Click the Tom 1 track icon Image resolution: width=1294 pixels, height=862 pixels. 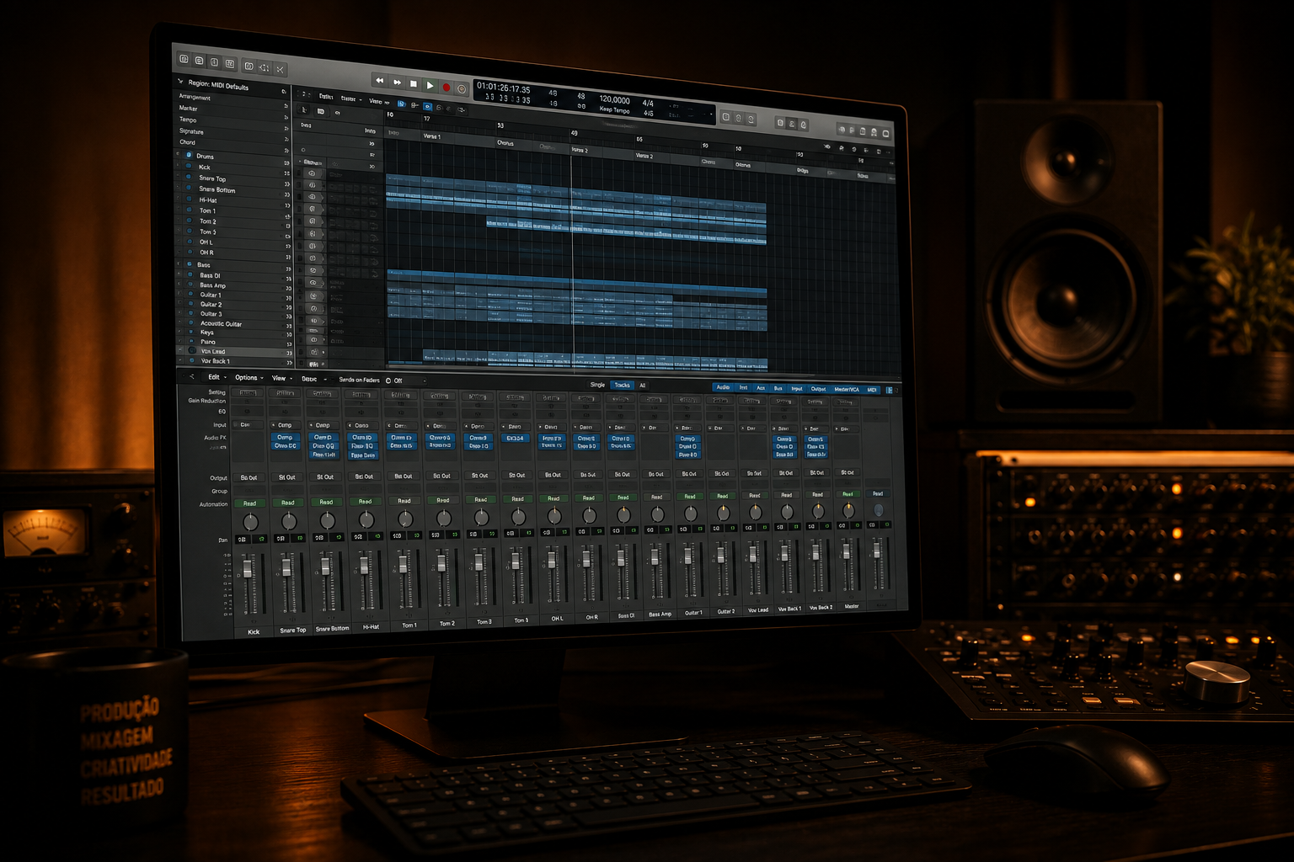[x=189, y=210]
